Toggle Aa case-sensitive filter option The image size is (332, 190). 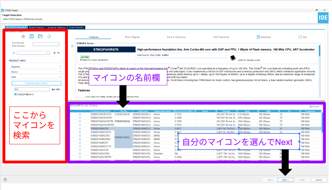(53, 89)
